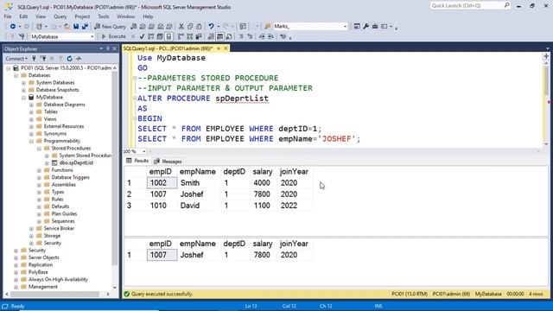
Task: Collapse the Databases tree node
Action: click(16, 75)
